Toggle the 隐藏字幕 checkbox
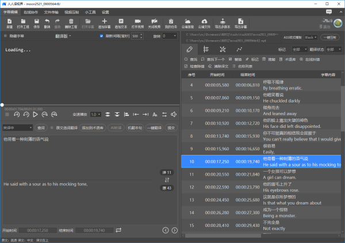Screen dimensions: 345x243 tap(5, 36)
